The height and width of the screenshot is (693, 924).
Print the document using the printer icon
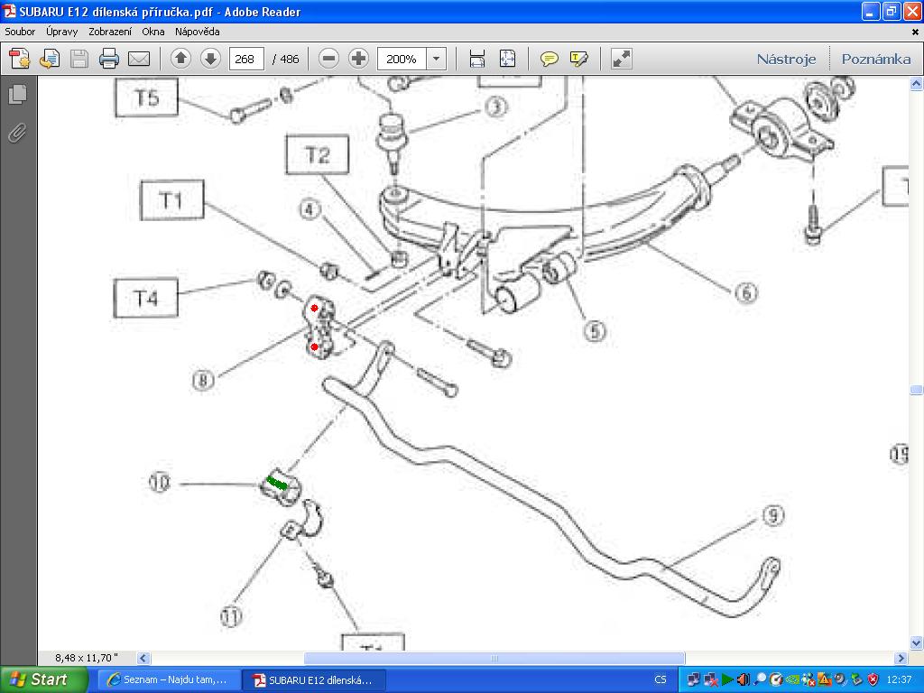click(109, 59)
